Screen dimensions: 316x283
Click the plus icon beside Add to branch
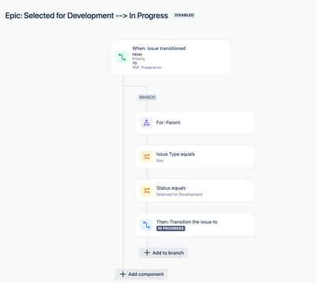[x=147, y=252]
